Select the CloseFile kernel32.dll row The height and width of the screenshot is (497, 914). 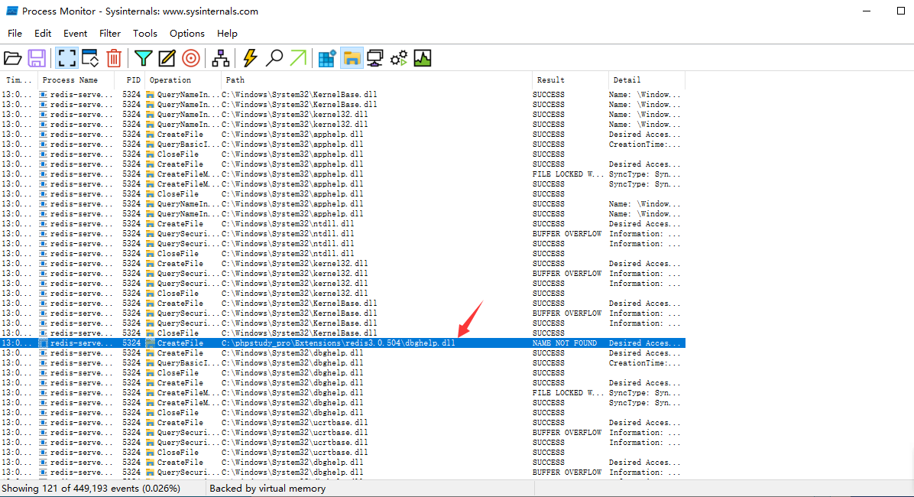pos(342,294)
